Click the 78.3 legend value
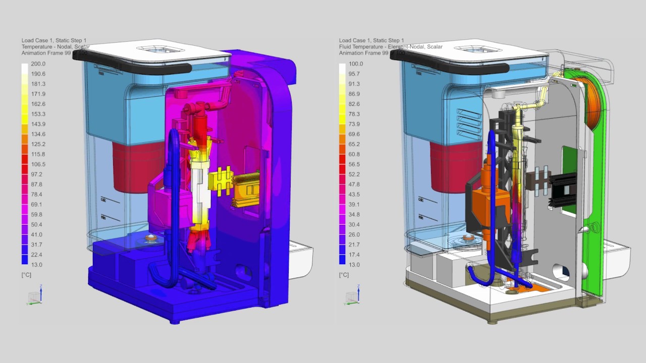The image size is (646, 363). click(x=354, y=114)
